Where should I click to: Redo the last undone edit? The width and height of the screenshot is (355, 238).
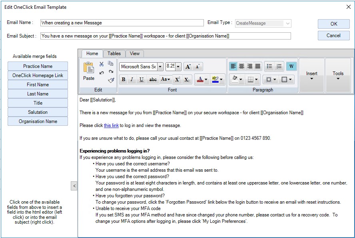(111, 72)
